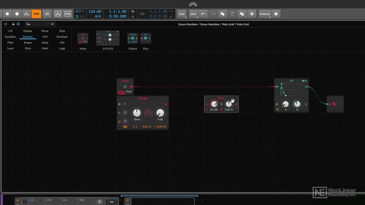Image resolution: width=365 pixels, height=205 pixels.
Task: Click the camera-shaped toolbar icon
Action: (x=47, y=14)
